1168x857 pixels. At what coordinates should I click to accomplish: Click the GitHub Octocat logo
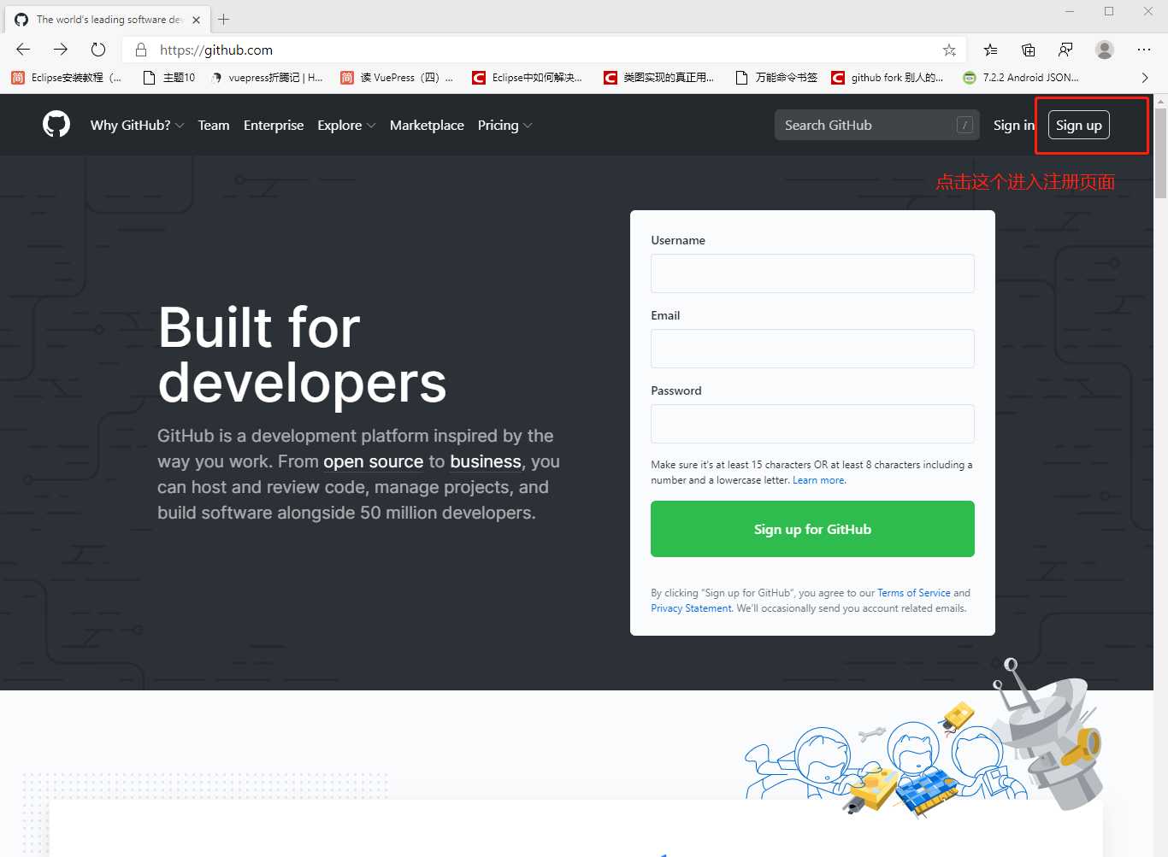click(x=56, y=125)
